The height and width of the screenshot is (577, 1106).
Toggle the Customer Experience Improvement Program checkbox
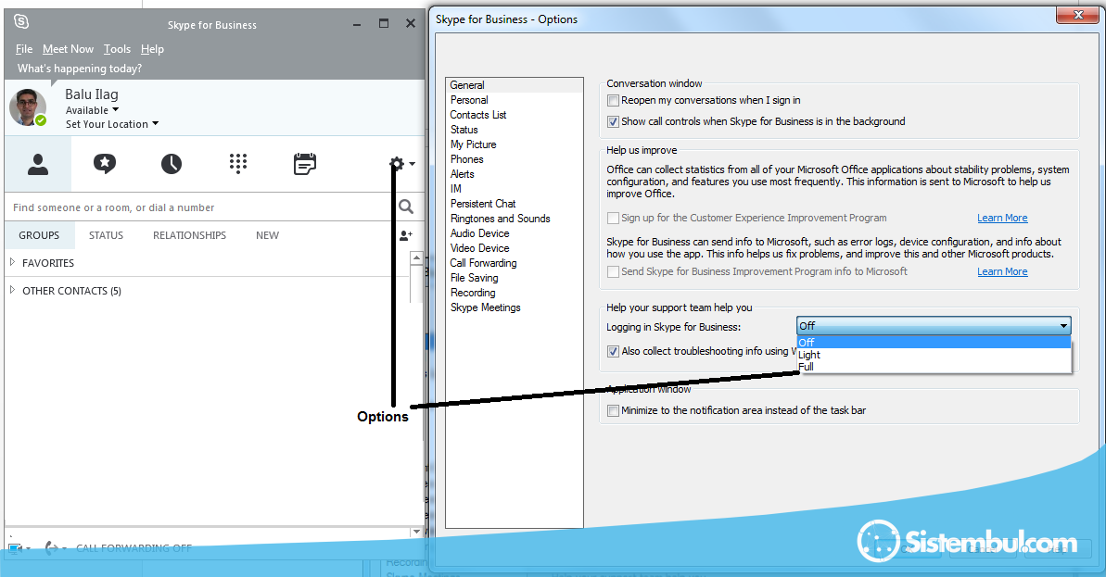613,219
